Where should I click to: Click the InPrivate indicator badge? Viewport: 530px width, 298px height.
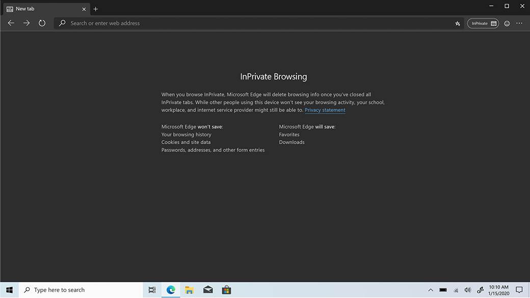tap(482, 23)
